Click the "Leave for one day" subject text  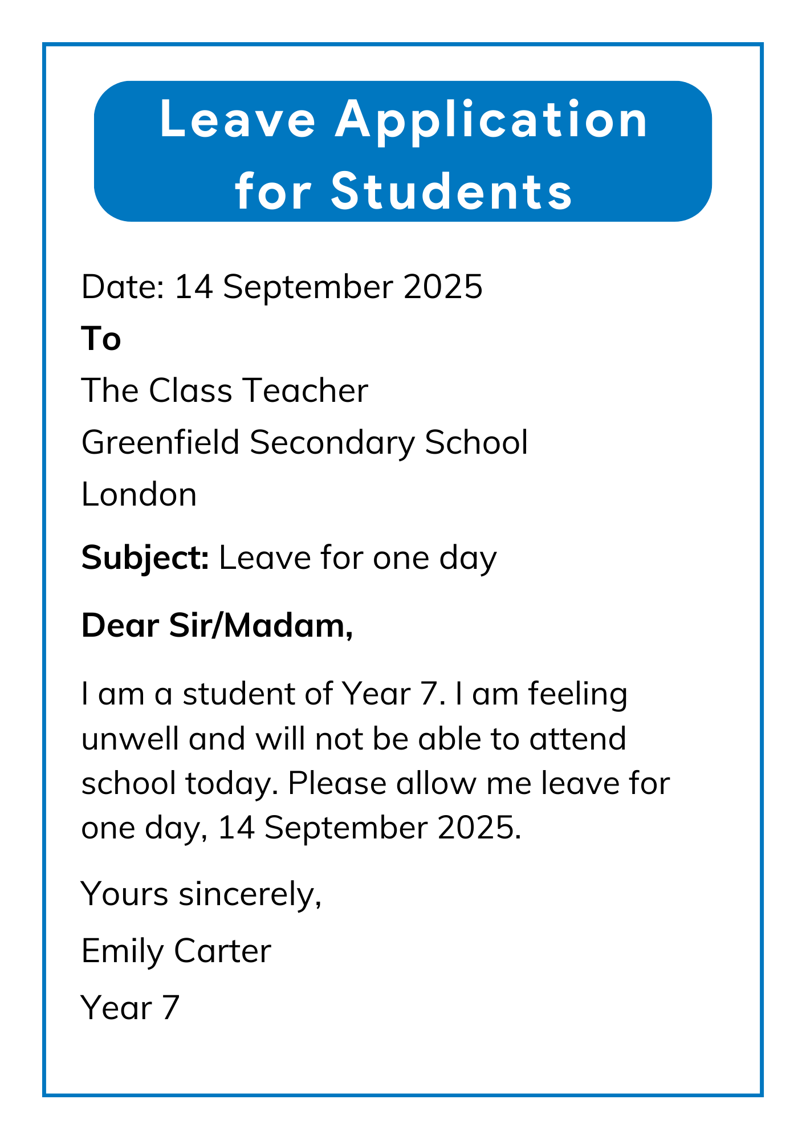357,557
